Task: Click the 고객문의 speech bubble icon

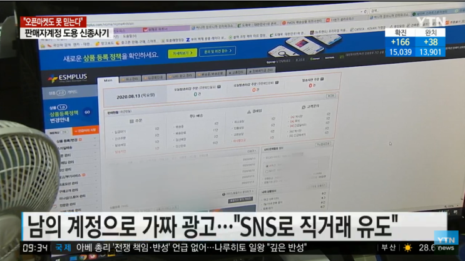Action: (x=304, y=107)
